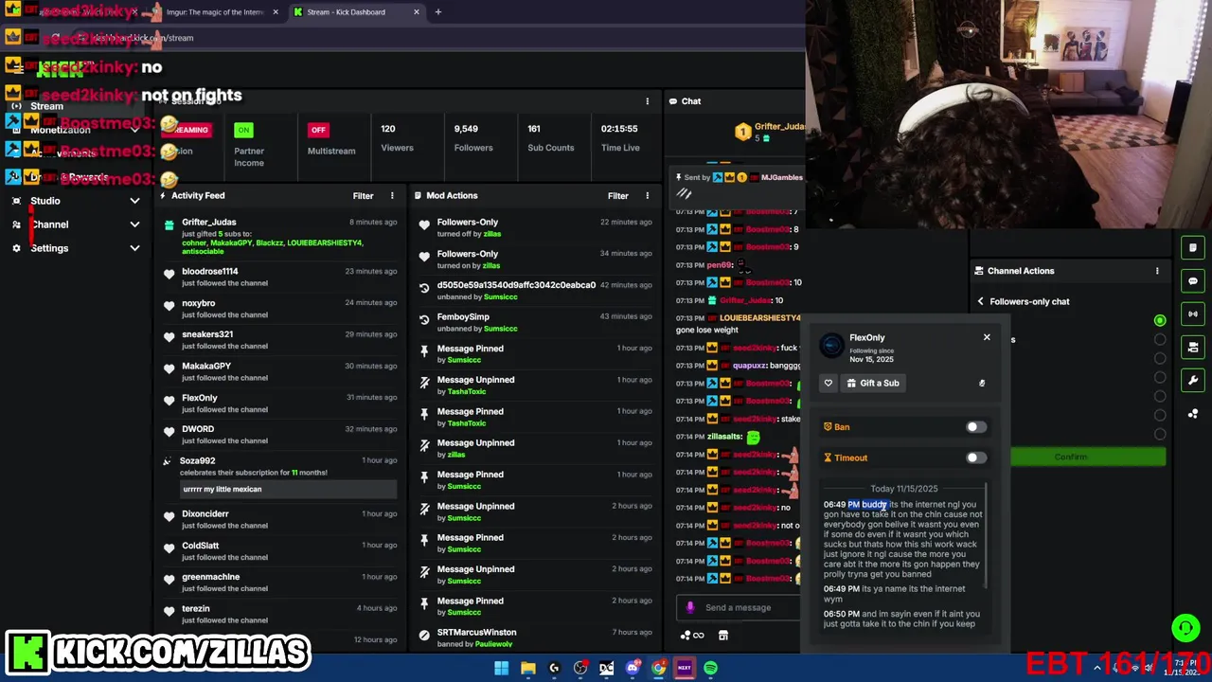Open Spotify from taskbar

click(x=710, y=668)
